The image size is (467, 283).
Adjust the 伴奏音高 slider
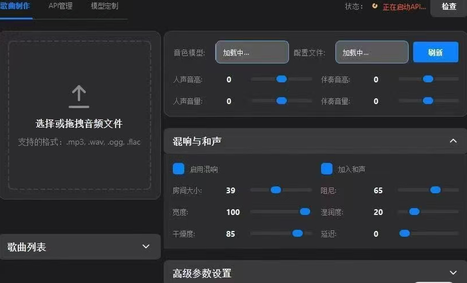pos(428,79)
